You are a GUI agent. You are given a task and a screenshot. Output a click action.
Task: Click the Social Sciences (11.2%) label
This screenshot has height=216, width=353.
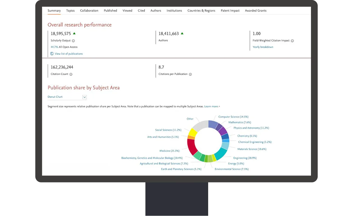pyautogui.click(x=168, y=130)
